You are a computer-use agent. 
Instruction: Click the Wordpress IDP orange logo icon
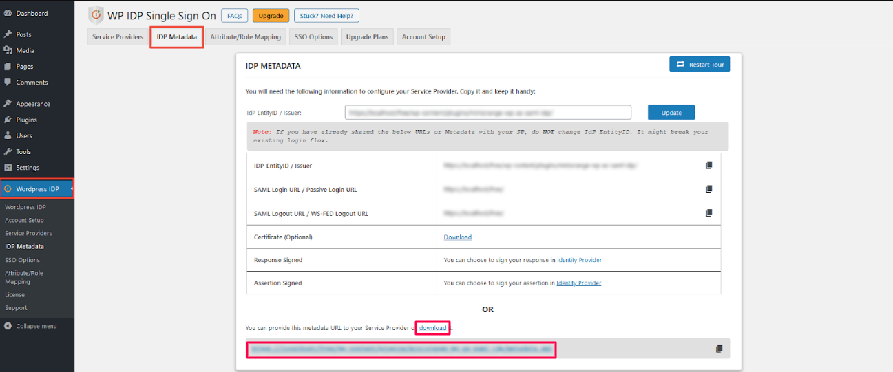click(x=8, y=189)
